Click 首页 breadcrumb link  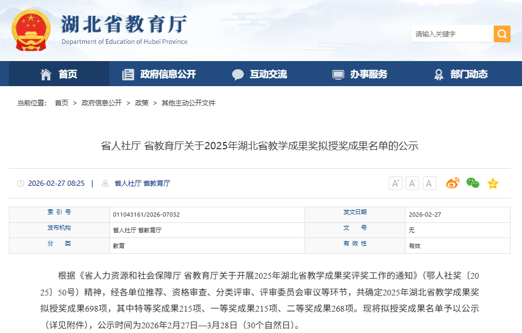(62, 103)
